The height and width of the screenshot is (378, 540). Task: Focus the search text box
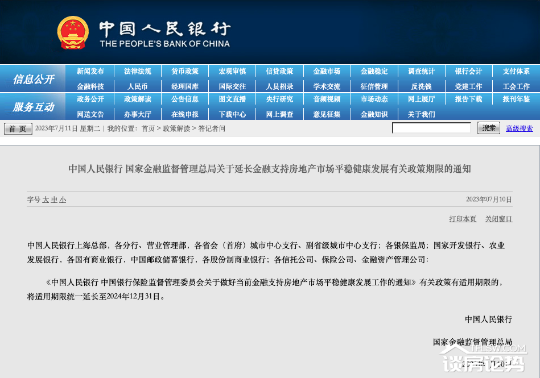tap(431, 128)
